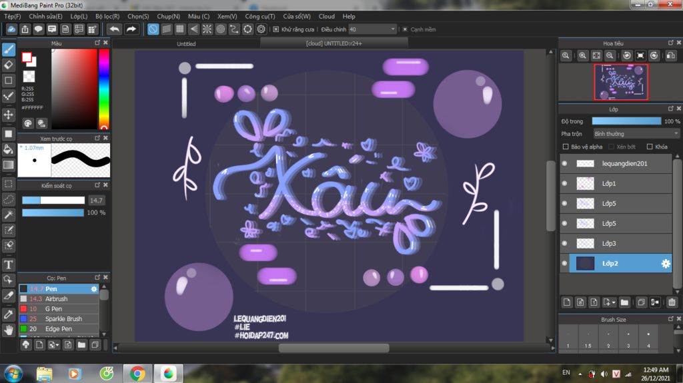
Task: Select the Lasso selection tool
Action: (x=8, y=199)
